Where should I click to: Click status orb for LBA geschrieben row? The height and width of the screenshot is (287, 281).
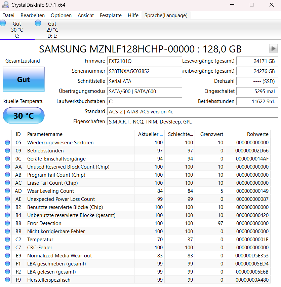(7, 263)
